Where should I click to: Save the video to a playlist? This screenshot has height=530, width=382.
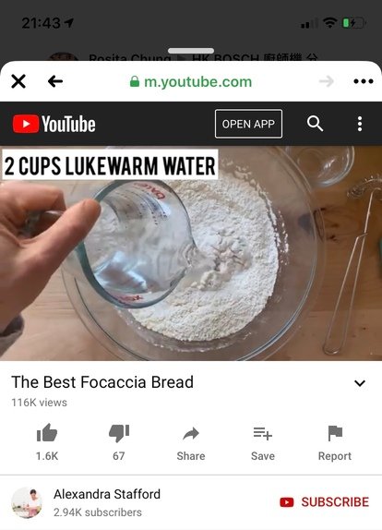[x=263, y=443]
